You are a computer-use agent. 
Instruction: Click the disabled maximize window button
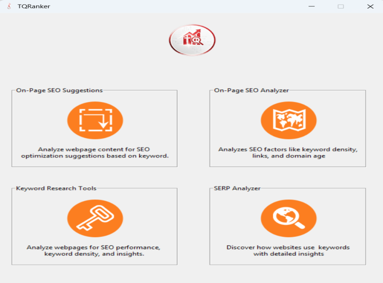341,6
